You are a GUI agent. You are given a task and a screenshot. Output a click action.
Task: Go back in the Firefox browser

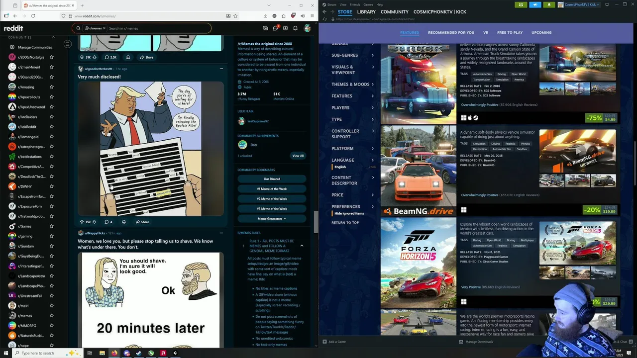[15, 16]
